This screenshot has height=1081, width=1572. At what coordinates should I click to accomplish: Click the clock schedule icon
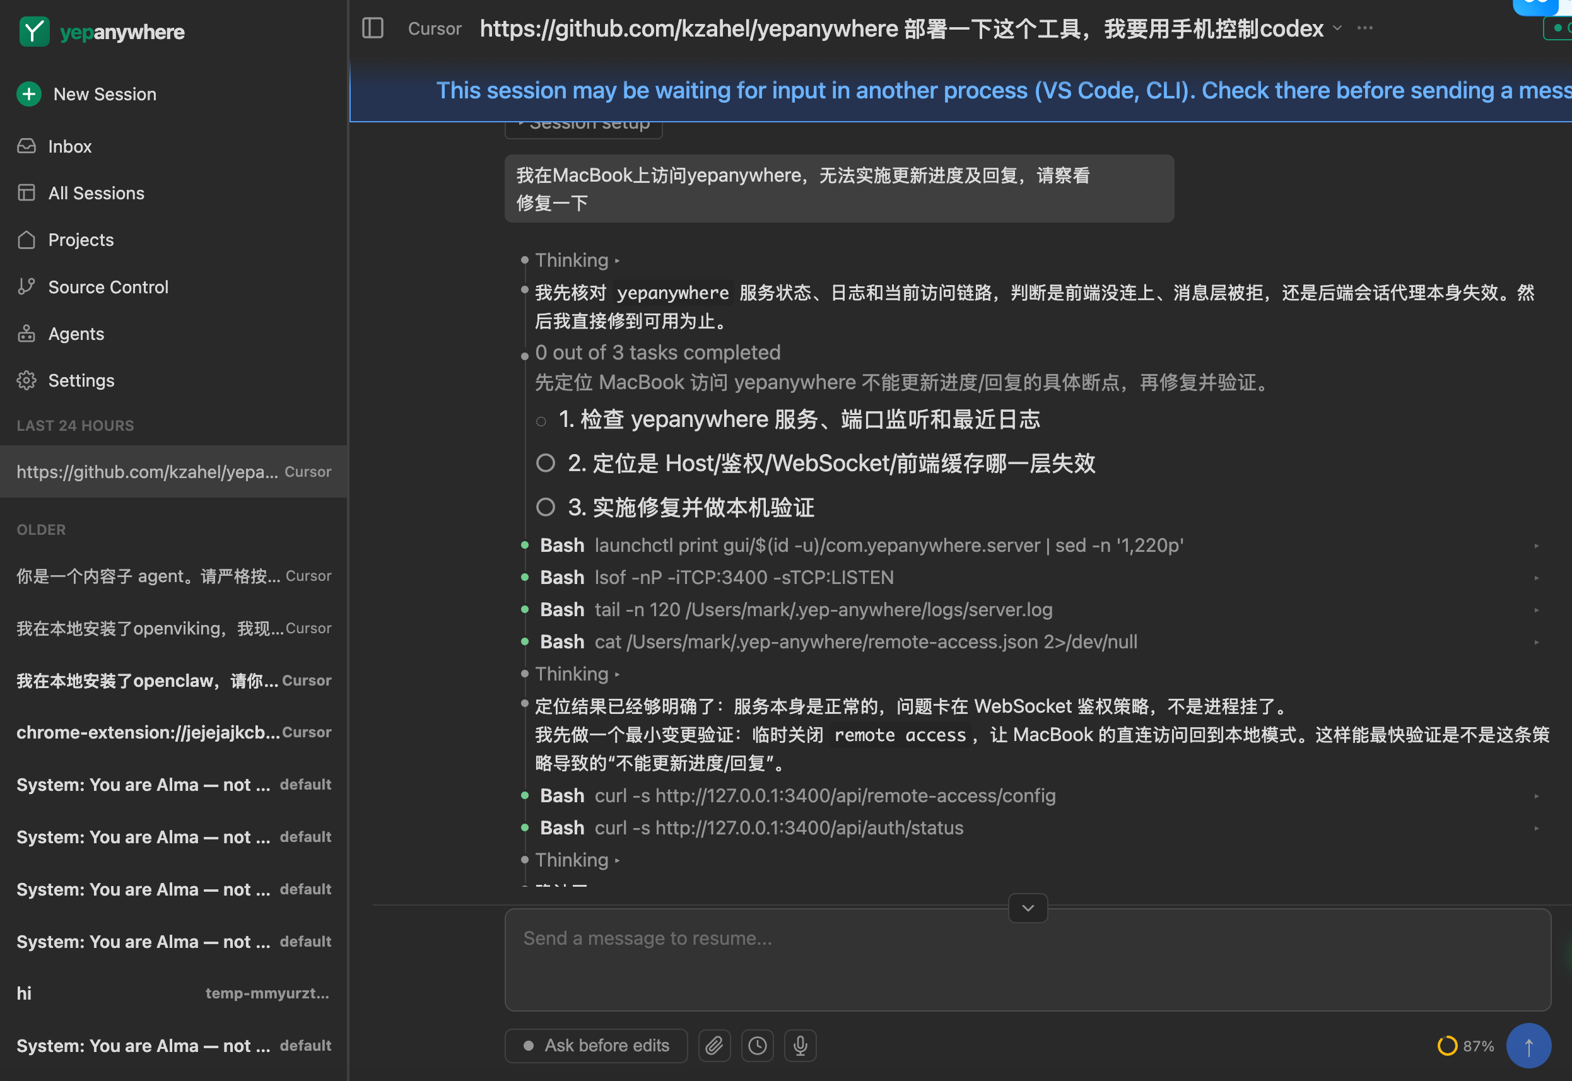[x=757, y=1046]
